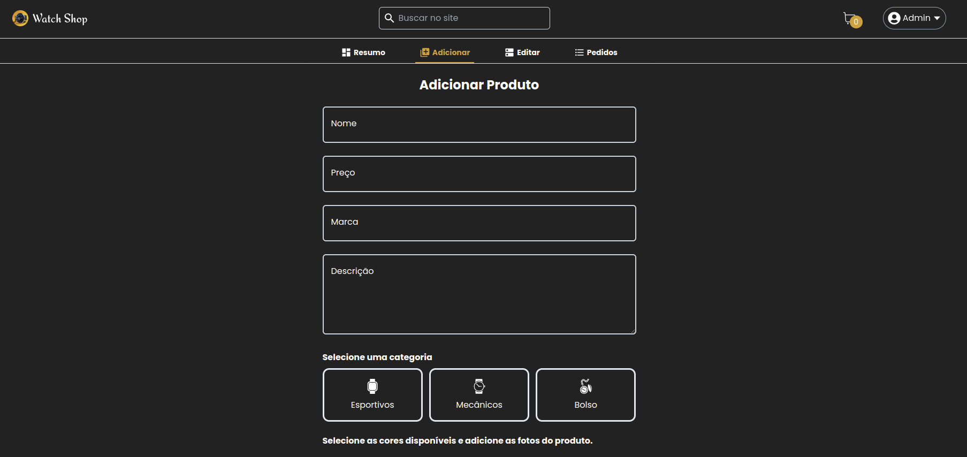
Task: Select the Marca input field
Action: coord(479,223)
